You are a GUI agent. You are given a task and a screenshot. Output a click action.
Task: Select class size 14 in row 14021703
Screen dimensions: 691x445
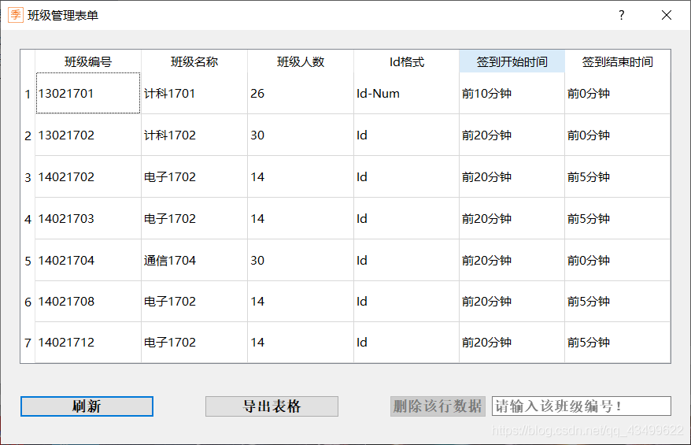click(301, 219)
